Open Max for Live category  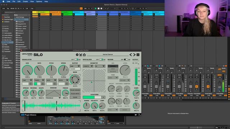(7, 40)
